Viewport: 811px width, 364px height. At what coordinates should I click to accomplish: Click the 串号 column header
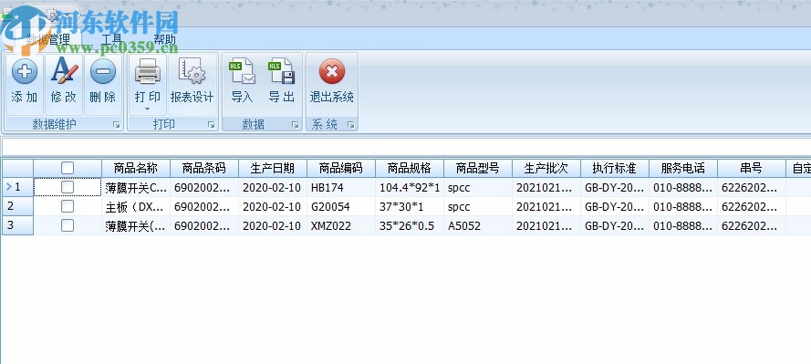pos(752,168)
